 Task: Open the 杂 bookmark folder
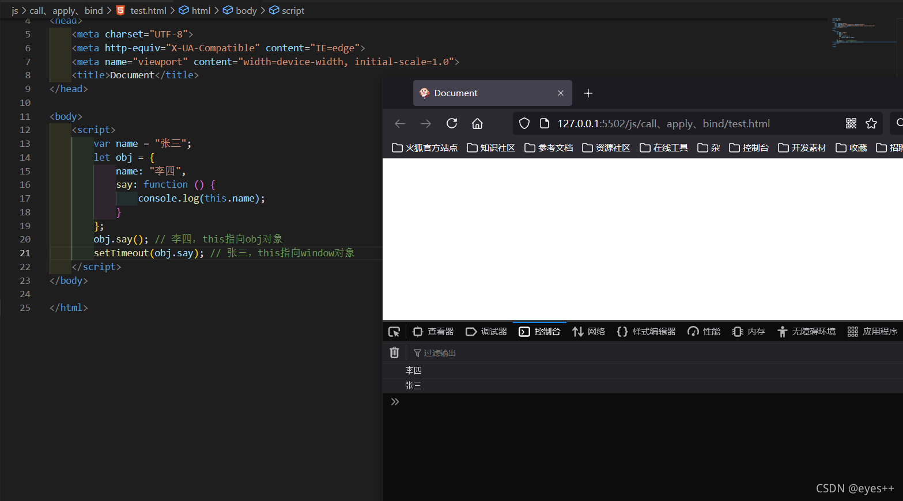[709, 148]
